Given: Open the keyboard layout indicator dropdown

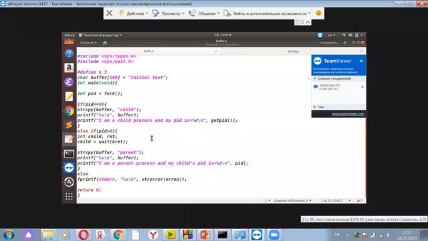Looking at the screenshot, I should click(331, 35).
